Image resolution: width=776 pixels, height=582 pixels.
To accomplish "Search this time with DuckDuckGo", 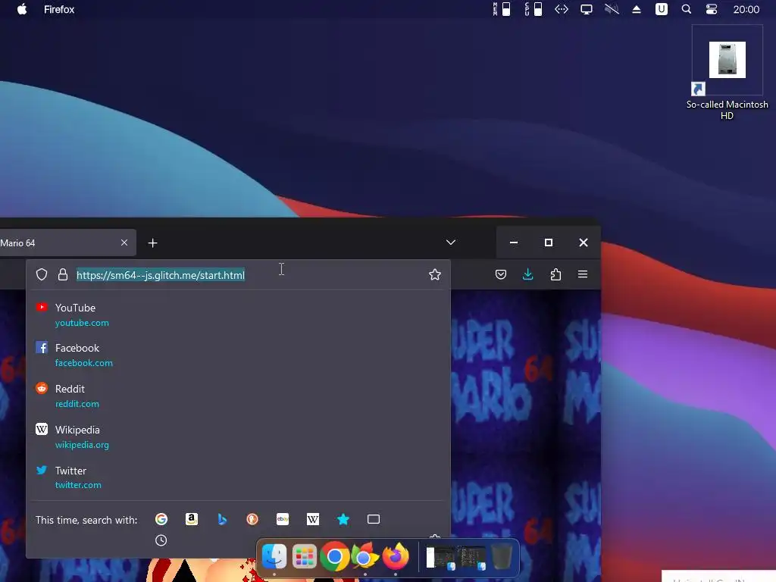I will tap(252, 519).
